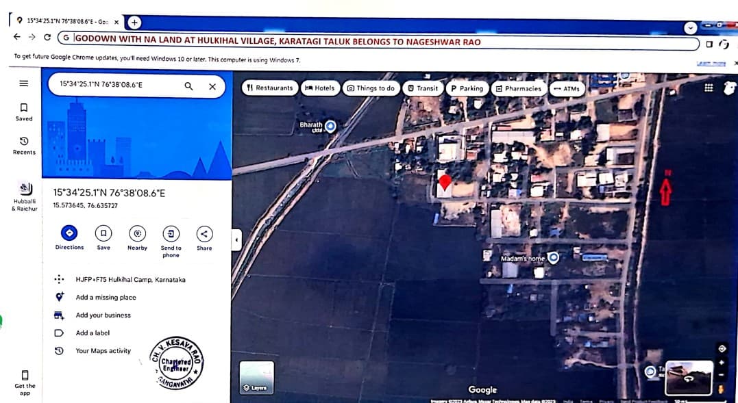Select the Bharath place marker
Image resolution: width=738 pixels, height=403 pixels.
[331, 126]
